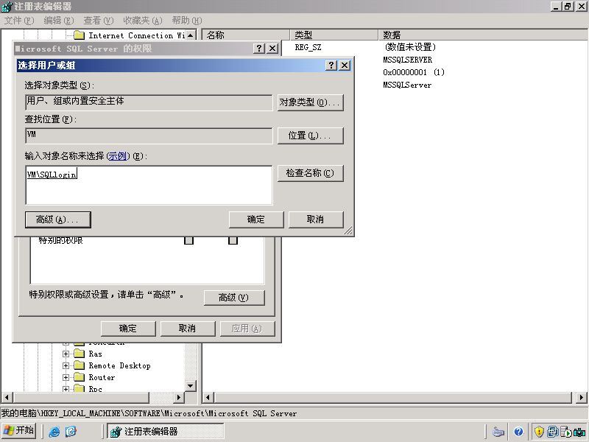
Task: Select the REG_SZ type cell
Action: [308, 47]
